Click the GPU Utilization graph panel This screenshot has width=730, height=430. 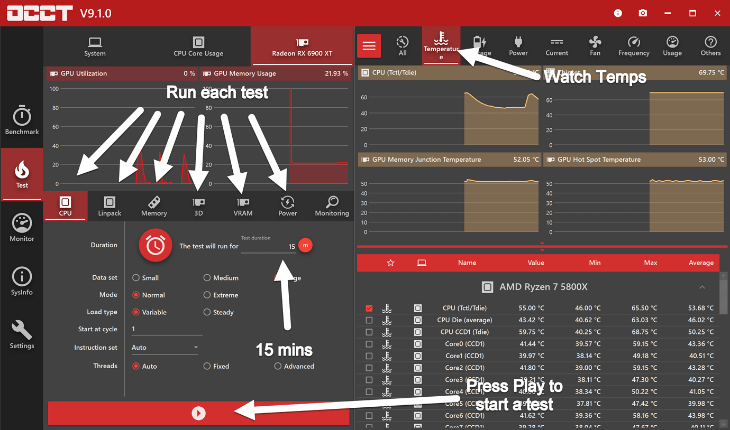[121, 128]
